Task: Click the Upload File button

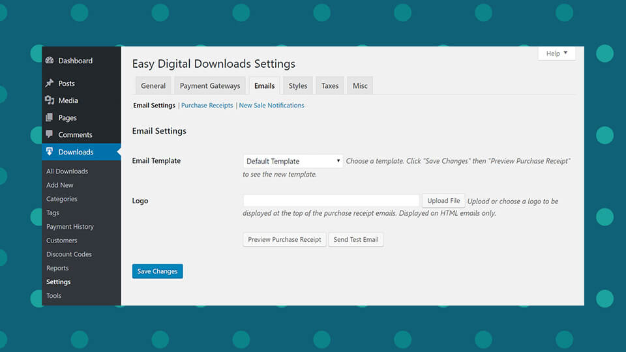Action: point(443,201)
